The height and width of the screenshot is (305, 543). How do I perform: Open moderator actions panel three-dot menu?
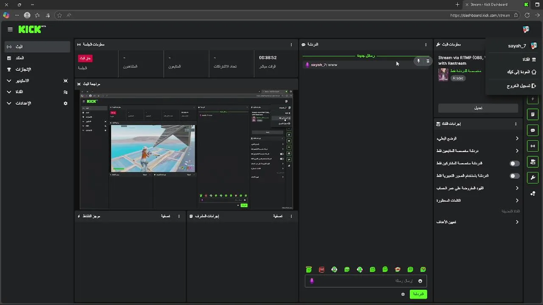click(x=291, y=216)
